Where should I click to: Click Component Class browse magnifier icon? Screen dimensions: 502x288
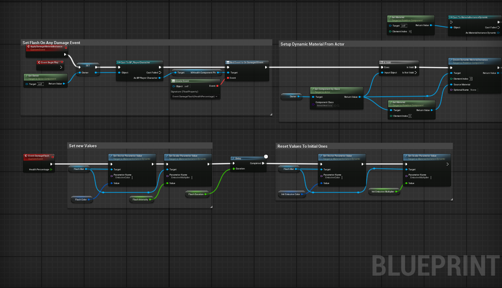click(338, 106)
